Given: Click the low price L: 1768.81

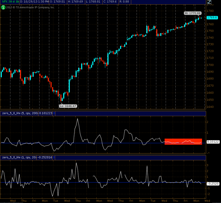Looking at the screenshot, I should (x=93, y=2).
